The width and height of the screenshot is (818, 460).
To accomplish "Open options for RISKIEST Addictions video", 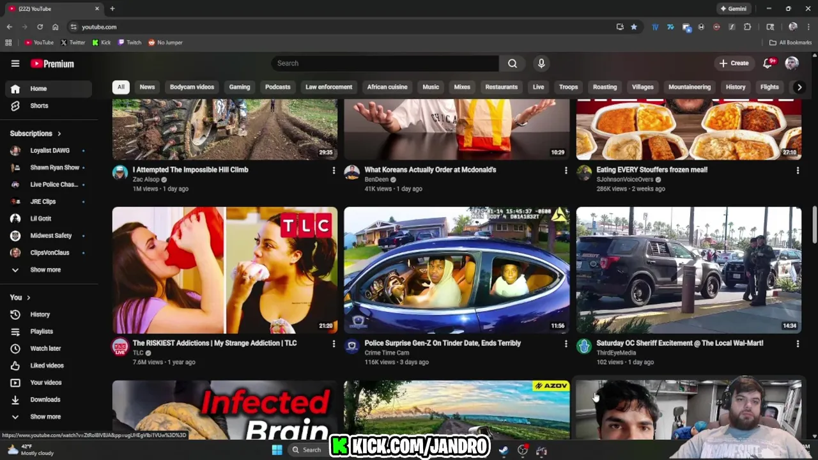I will (x=333, y=344).
